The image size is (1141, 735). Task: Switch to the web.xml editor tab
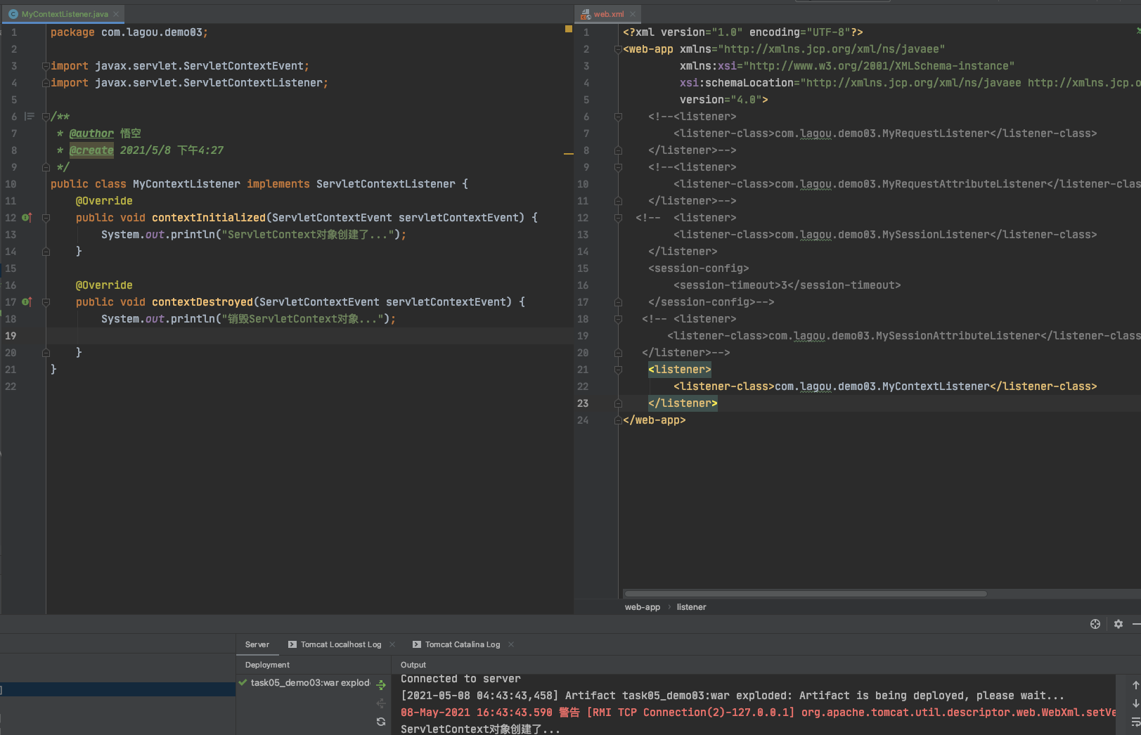pyautogui.click(x=608, y=14)
